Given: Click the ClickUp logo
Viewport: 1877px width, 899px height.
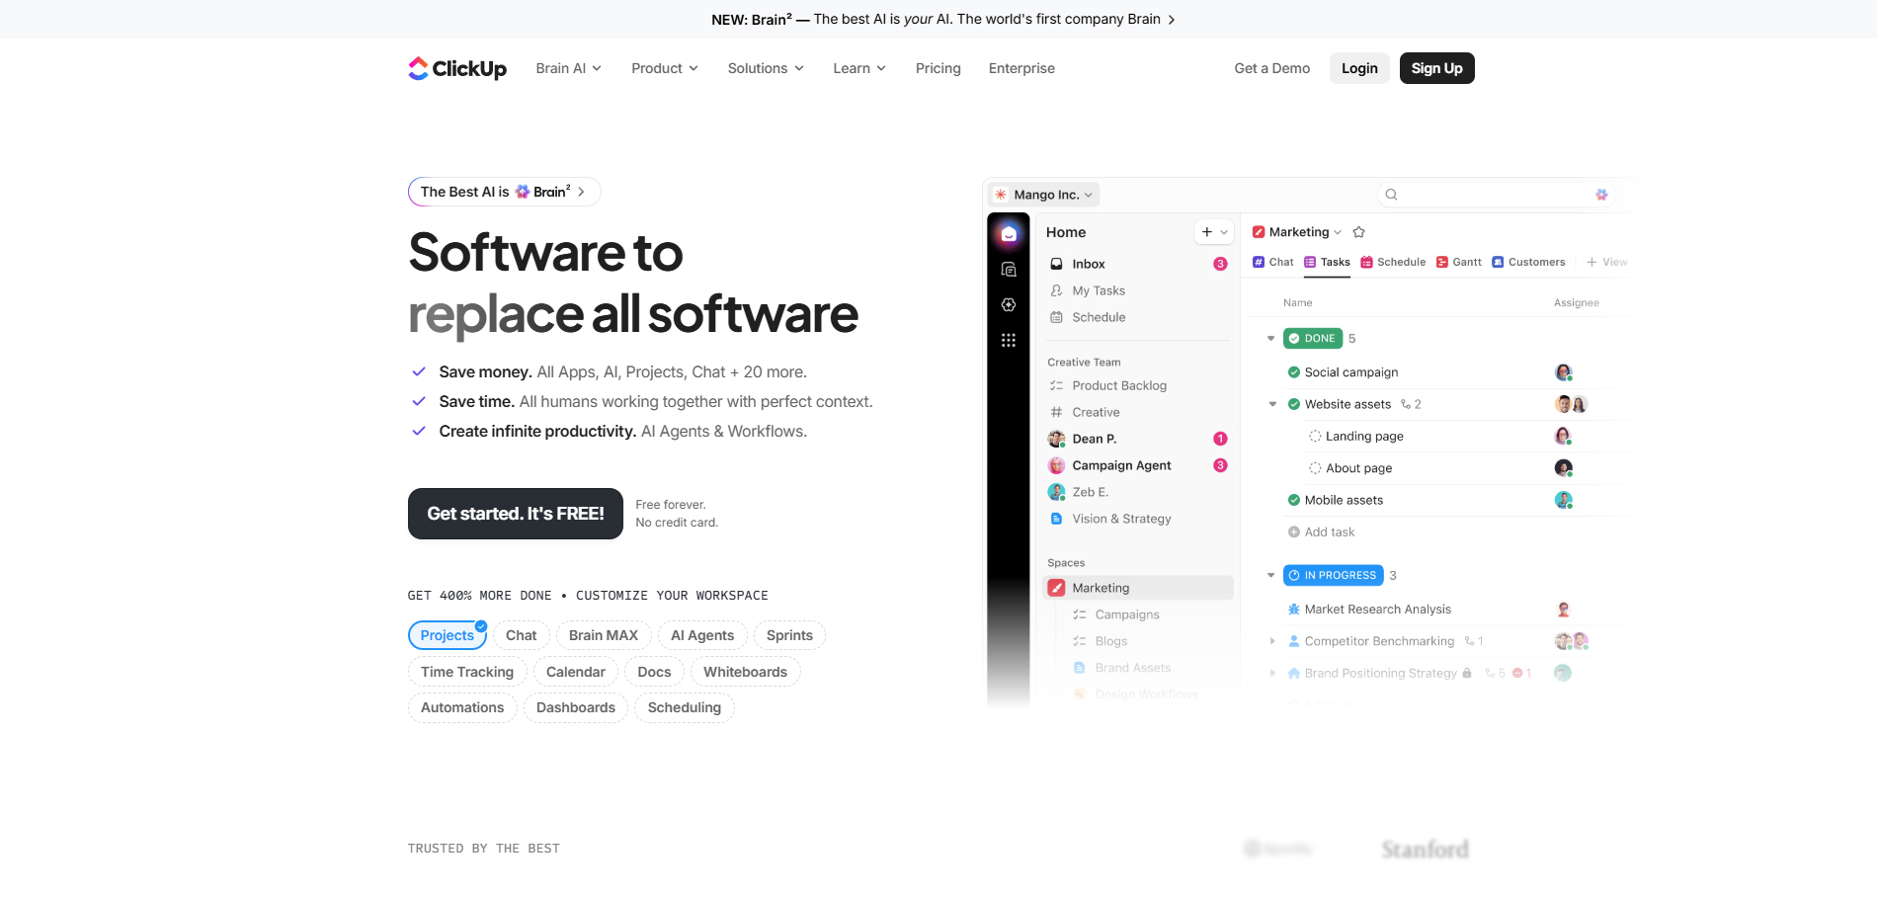Looking at the screenshot, I should tap(457, 68).
